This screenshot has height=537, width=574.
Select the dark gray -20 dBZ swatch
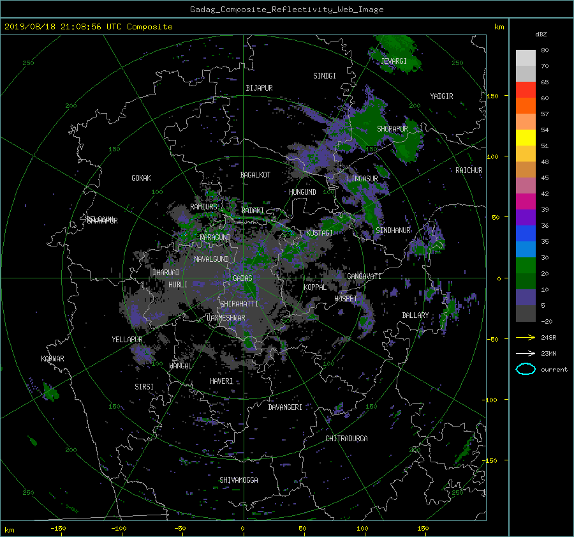tap(526, 313)
